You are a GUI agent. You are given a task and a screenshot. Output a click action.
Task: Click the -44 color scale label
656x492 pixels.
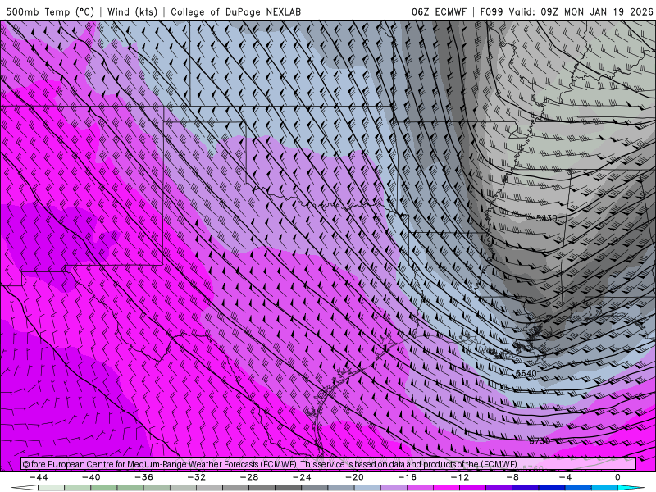point(39,477)
